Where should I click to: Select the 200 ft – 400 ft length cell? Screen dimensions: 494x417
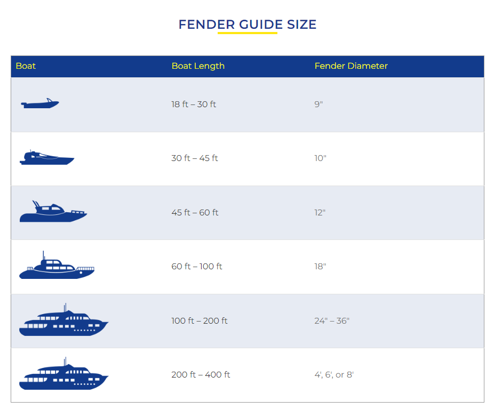click(x=201, y=375)
